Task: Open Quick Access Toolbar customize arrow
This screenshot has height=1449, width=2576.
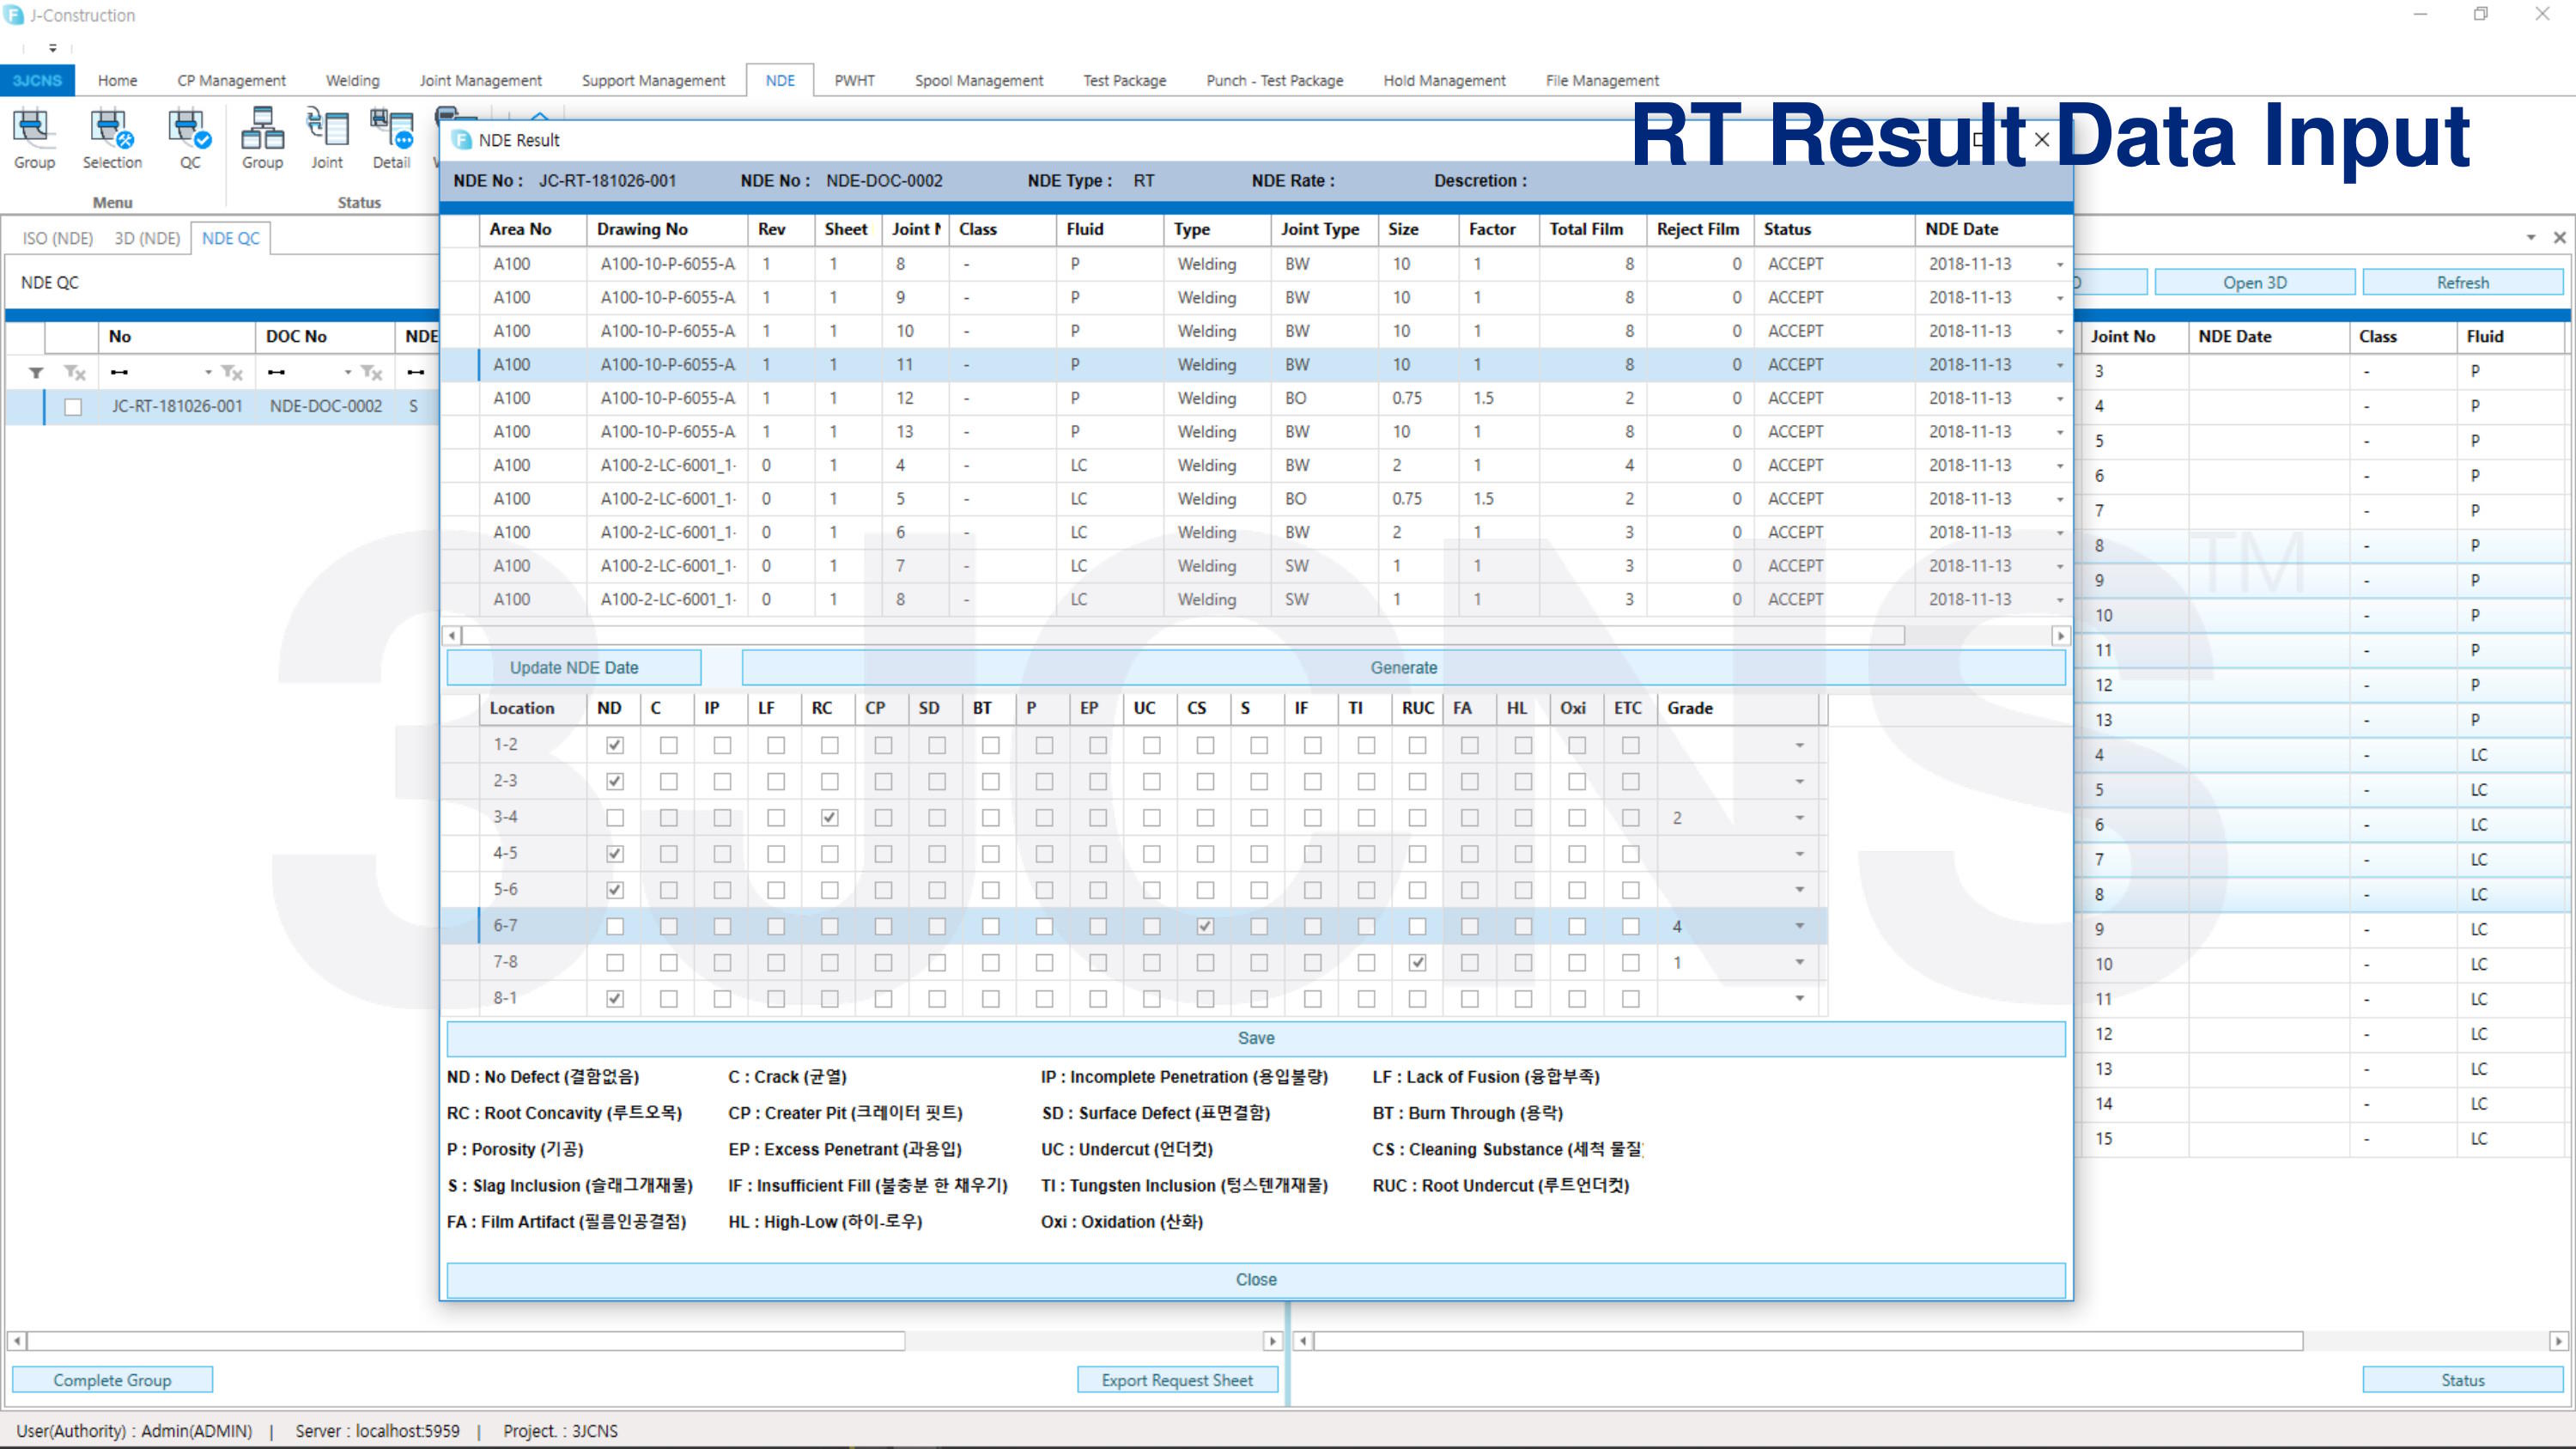Action: 53,47
